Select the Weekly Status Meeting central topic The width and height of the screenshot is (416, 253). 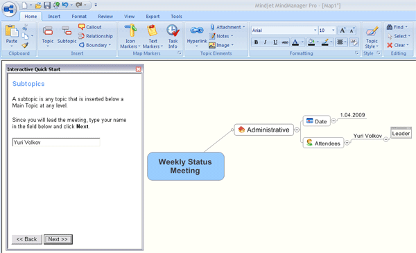tap(186, 166)
